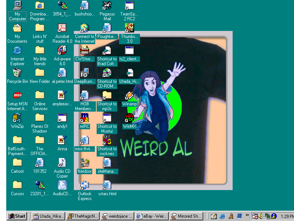Click the volume speaker tray icon
This screenshot has height=221, width=294.
[261, 216]
